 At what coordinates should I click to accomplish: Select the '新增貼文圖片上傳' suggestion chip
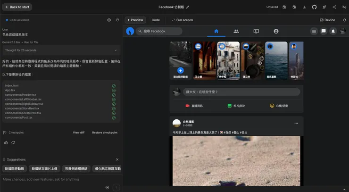(x=44, y=168)
